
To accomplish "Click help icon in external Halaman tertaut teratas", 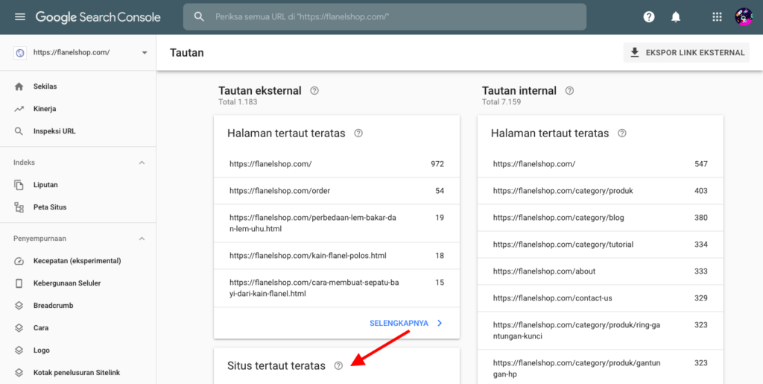I will [358, 133].
